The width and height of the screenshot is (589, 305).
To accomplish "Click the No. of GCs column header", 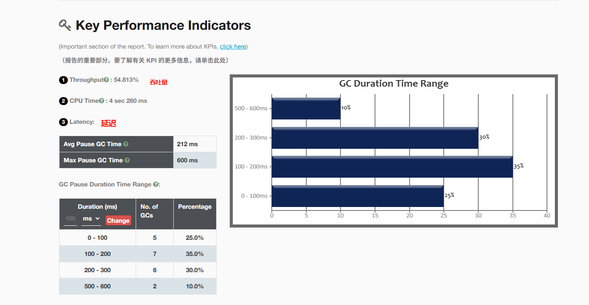I will [x=149, y=211].
